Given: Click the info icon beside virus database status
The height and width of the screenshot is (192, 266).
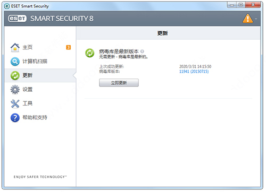Looking at the screenshot, I should (142, 51).
